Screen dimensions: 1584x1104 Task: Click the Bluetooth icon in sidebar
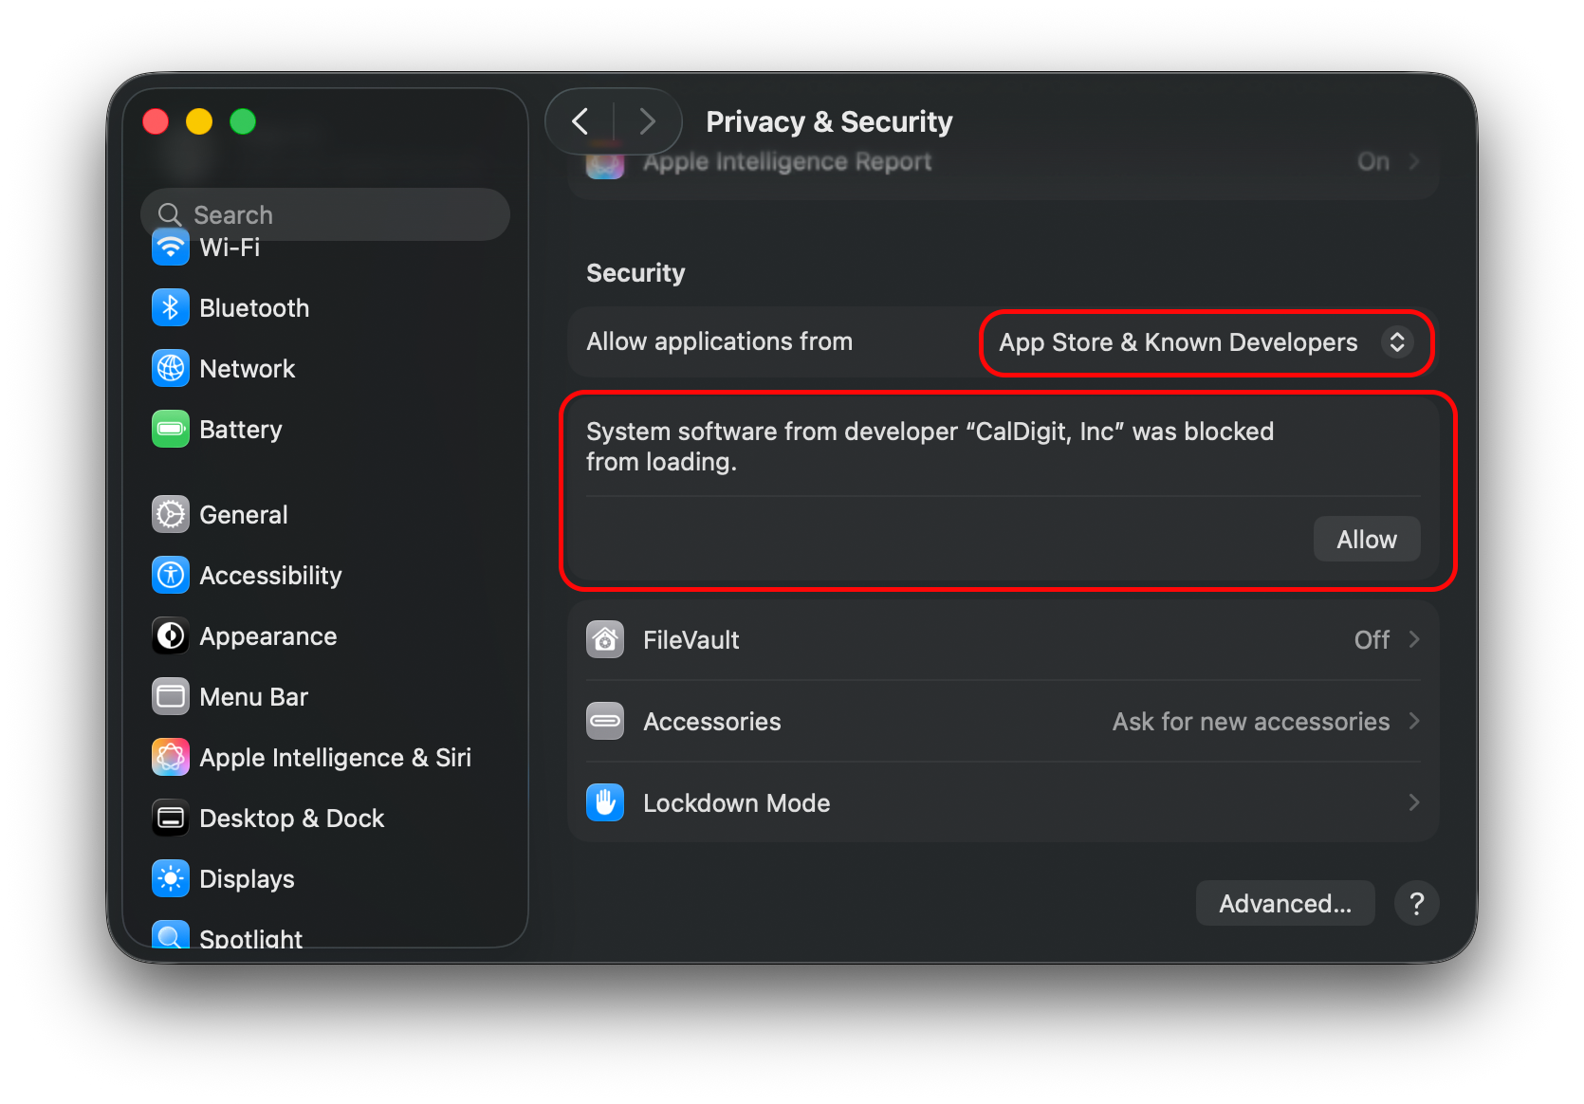(171, 308)
